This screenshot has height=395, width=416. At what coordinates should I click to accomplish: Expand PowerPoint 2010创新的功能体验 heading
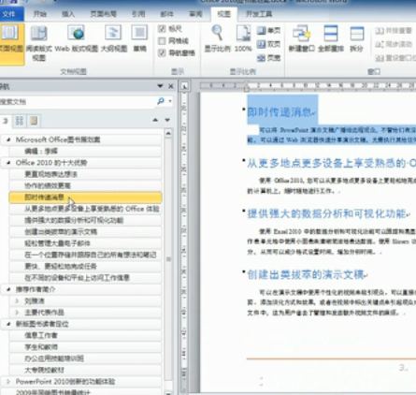tap(8, 381)
